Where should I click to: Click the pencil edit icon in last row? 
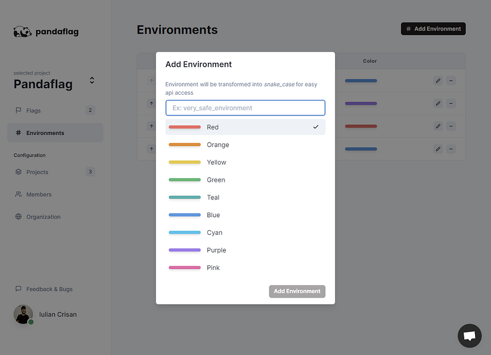(x=438, y=149)
